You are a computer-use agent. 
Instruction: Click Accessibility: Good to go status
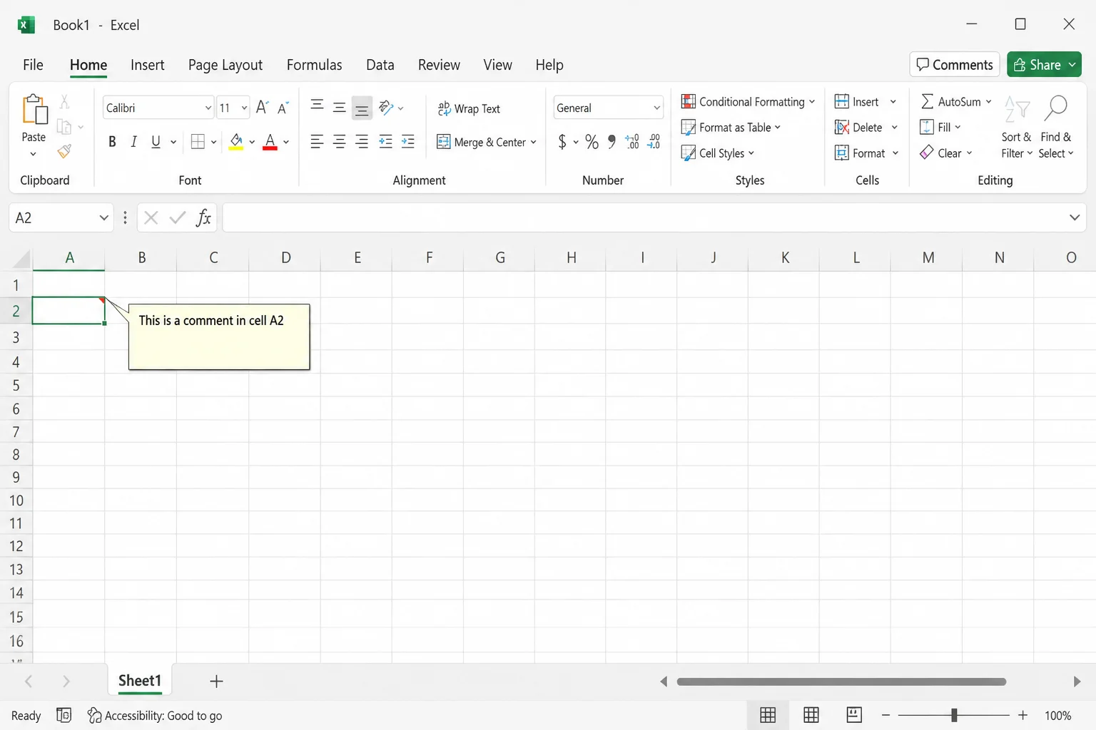(155, 715)
